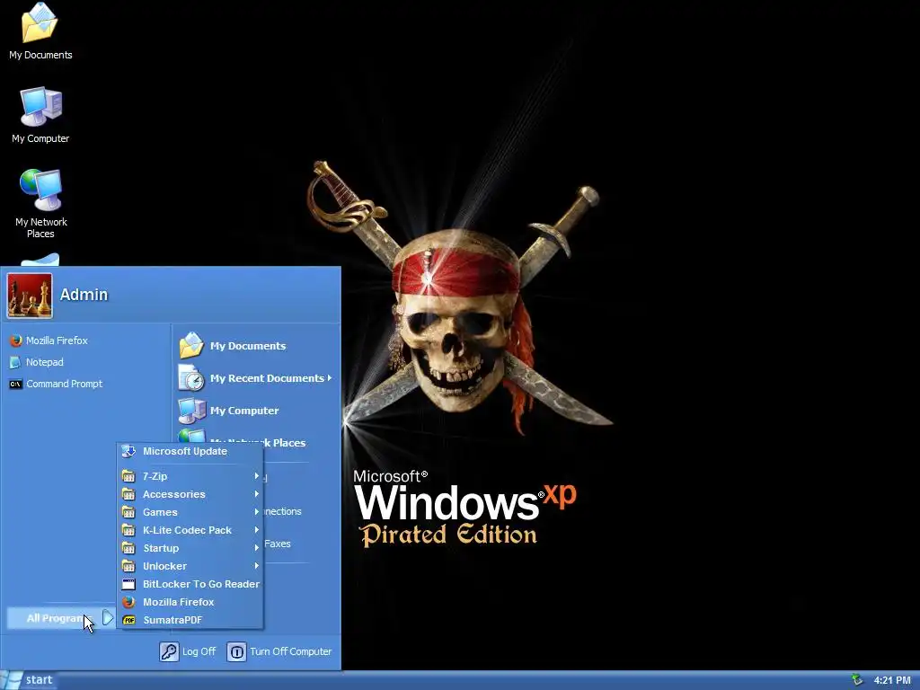
Task: Open the Startup folder icon
Action: point(128,548)
